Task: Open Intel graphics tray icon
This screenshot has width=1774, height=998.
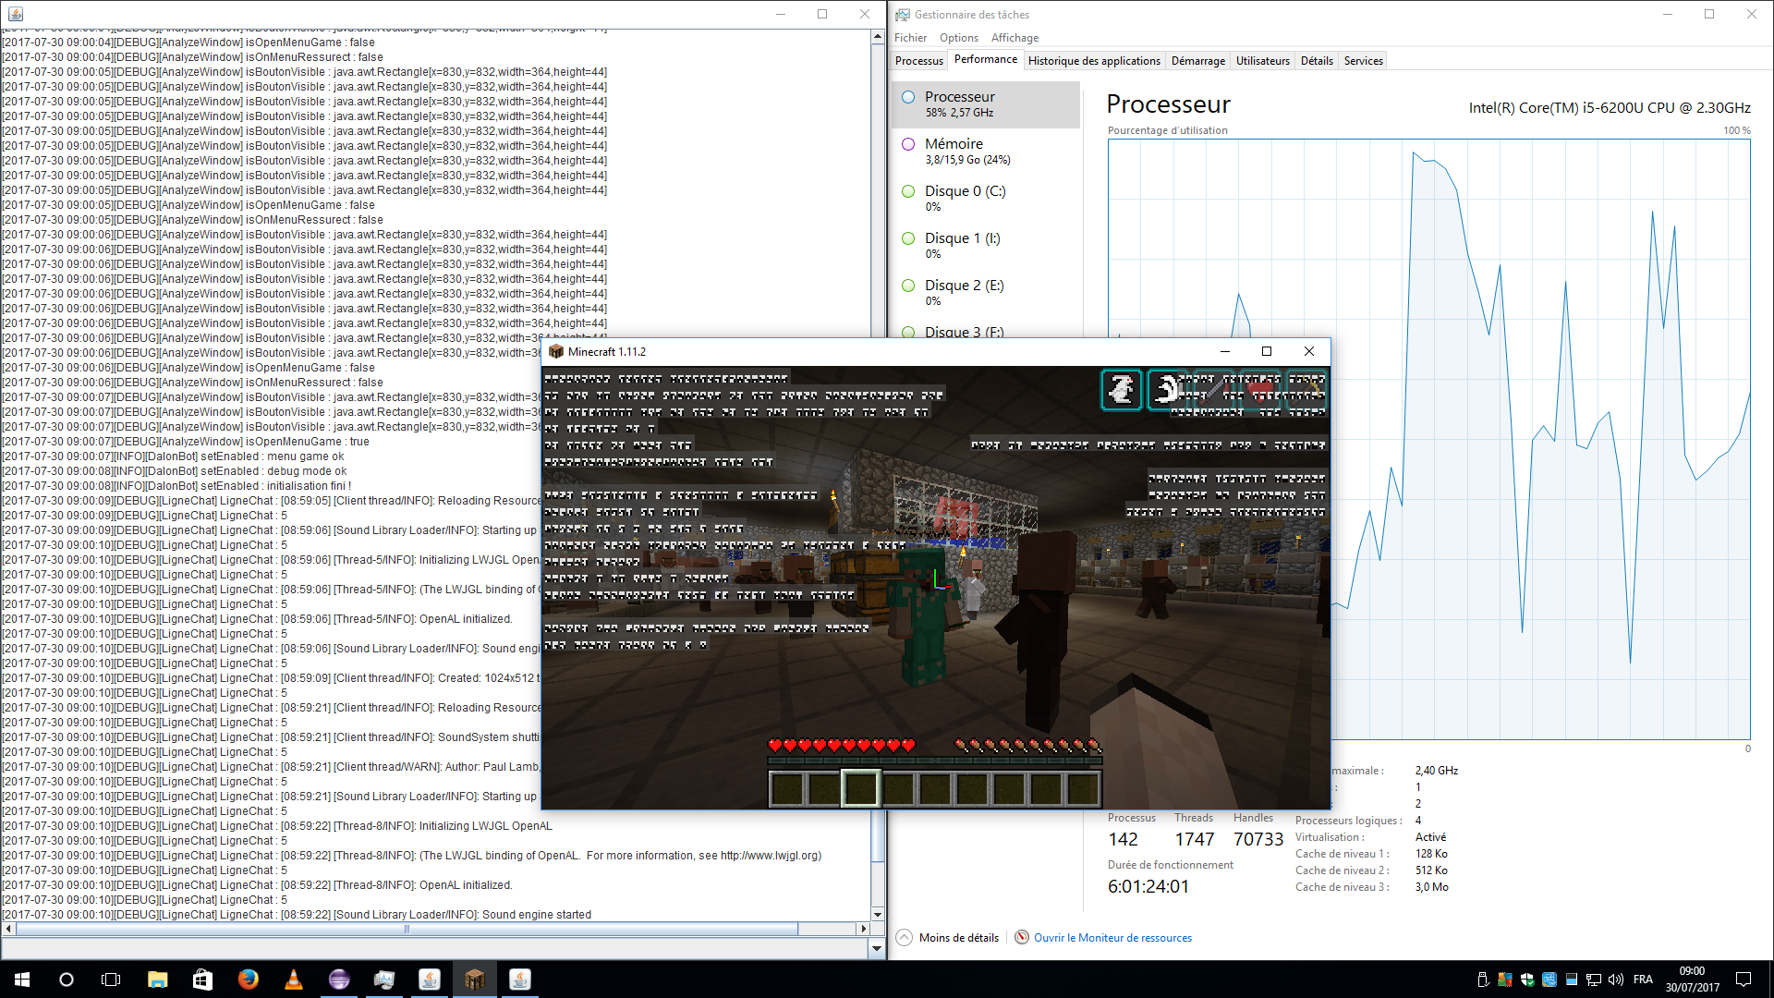Action: [x=1549, y=980]
